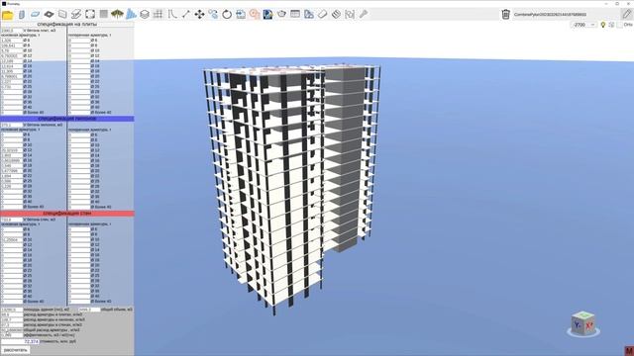Select the steel beam profile tool

[76, 15]
